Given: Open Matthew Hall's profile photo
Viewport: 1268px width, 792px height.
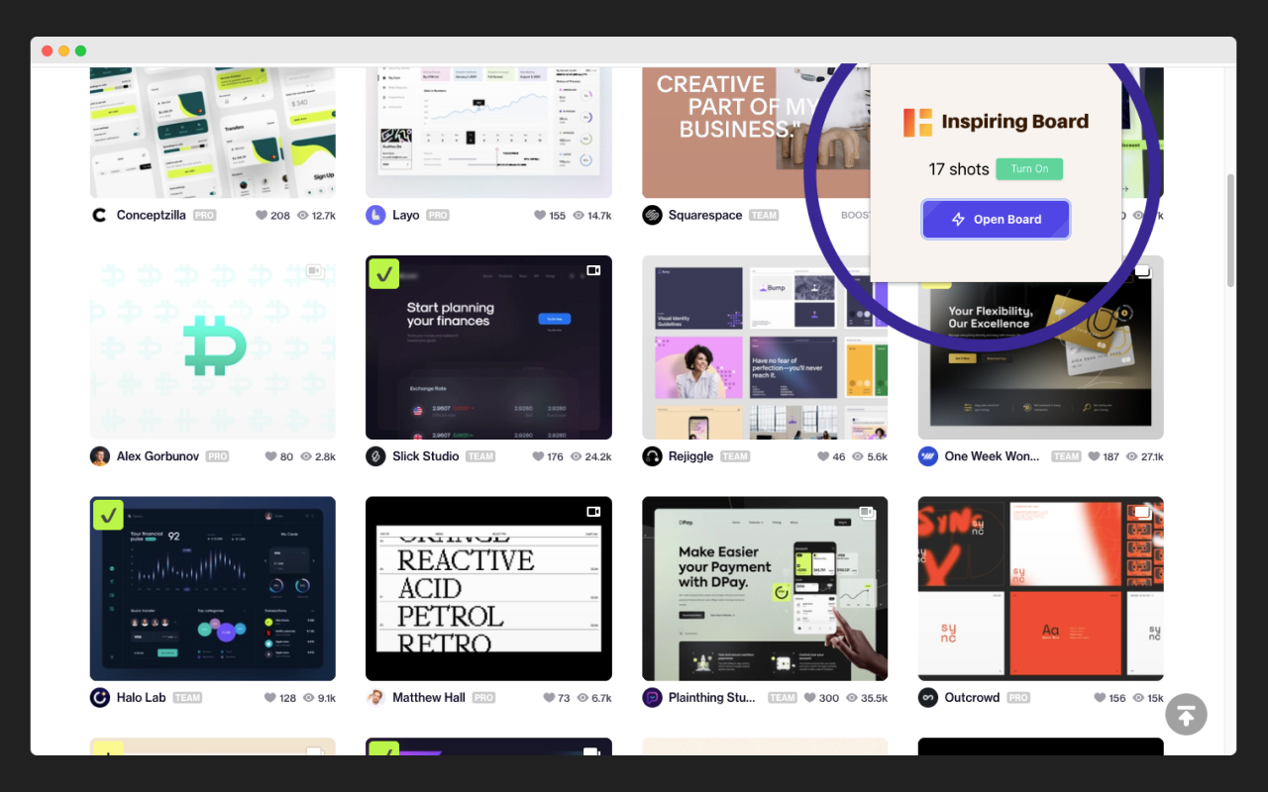Looking at the screenshot, I should coord(375,698).
